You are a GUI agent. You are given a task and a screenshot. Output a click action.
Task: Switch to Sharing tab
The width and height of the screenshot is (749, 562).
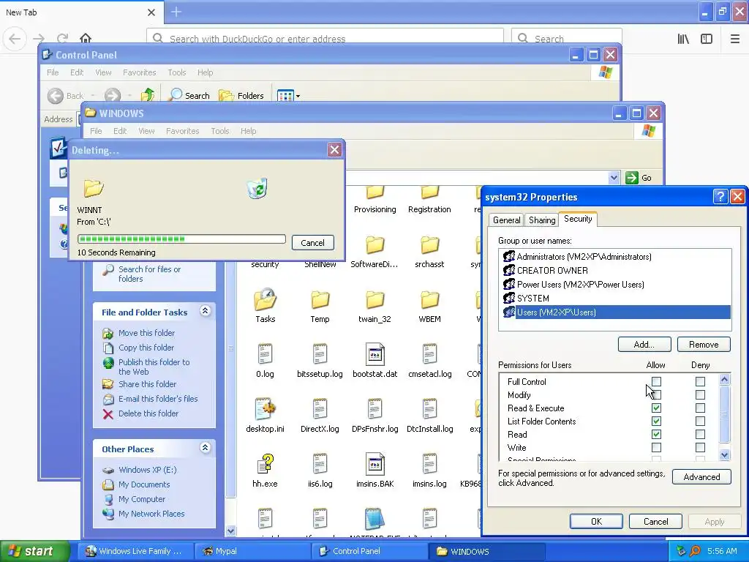click(542, 220)
